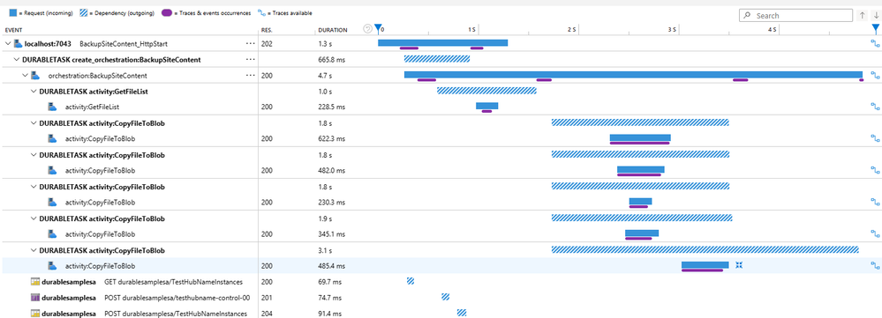
Task: Click the 91.4 ms duration value
Action: pyautogui.click(x=330, y=313)
